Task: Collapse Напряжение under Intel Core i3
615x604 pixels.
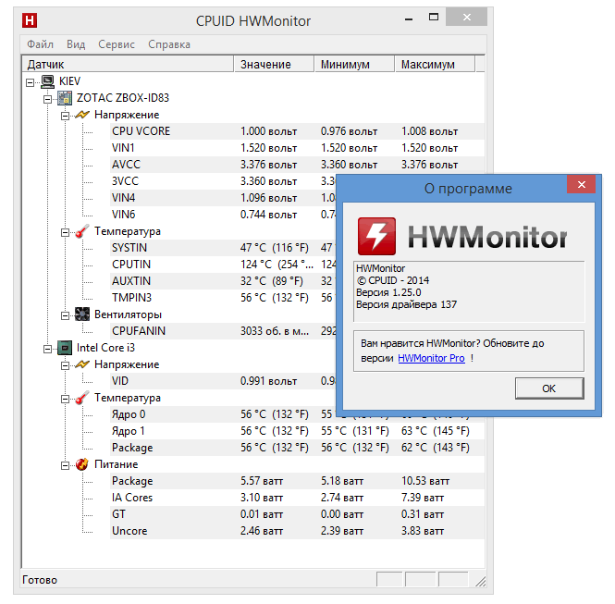Action: [65, 365]
